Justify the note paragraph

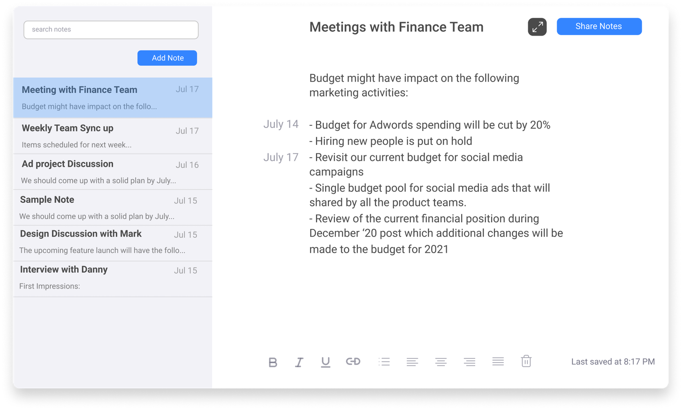pos(498,362)
